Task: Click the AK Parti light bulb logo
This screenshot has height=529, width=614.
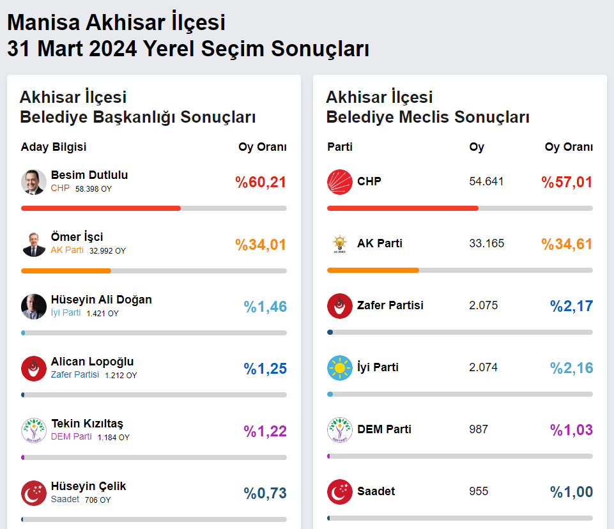Action: [x=340, y=244]
